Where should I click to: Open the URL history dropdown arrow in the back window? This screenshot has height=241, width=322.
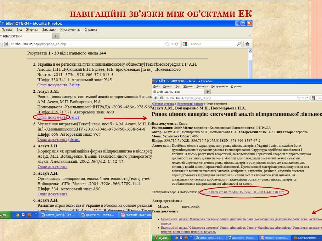click(x=172, y=44)
